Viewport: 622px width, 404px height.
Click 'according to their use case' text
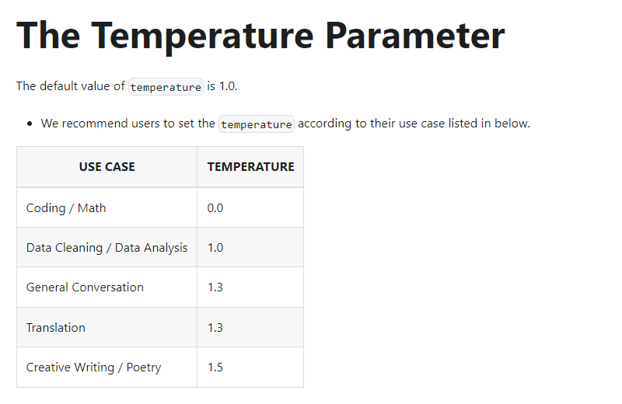tap(371, 124)
